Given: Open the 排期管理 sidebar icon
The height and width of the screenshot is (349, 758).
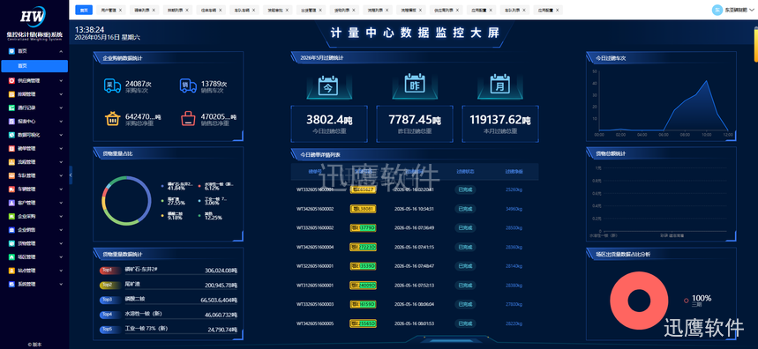Looking at the screenshot, I should 11,94.
